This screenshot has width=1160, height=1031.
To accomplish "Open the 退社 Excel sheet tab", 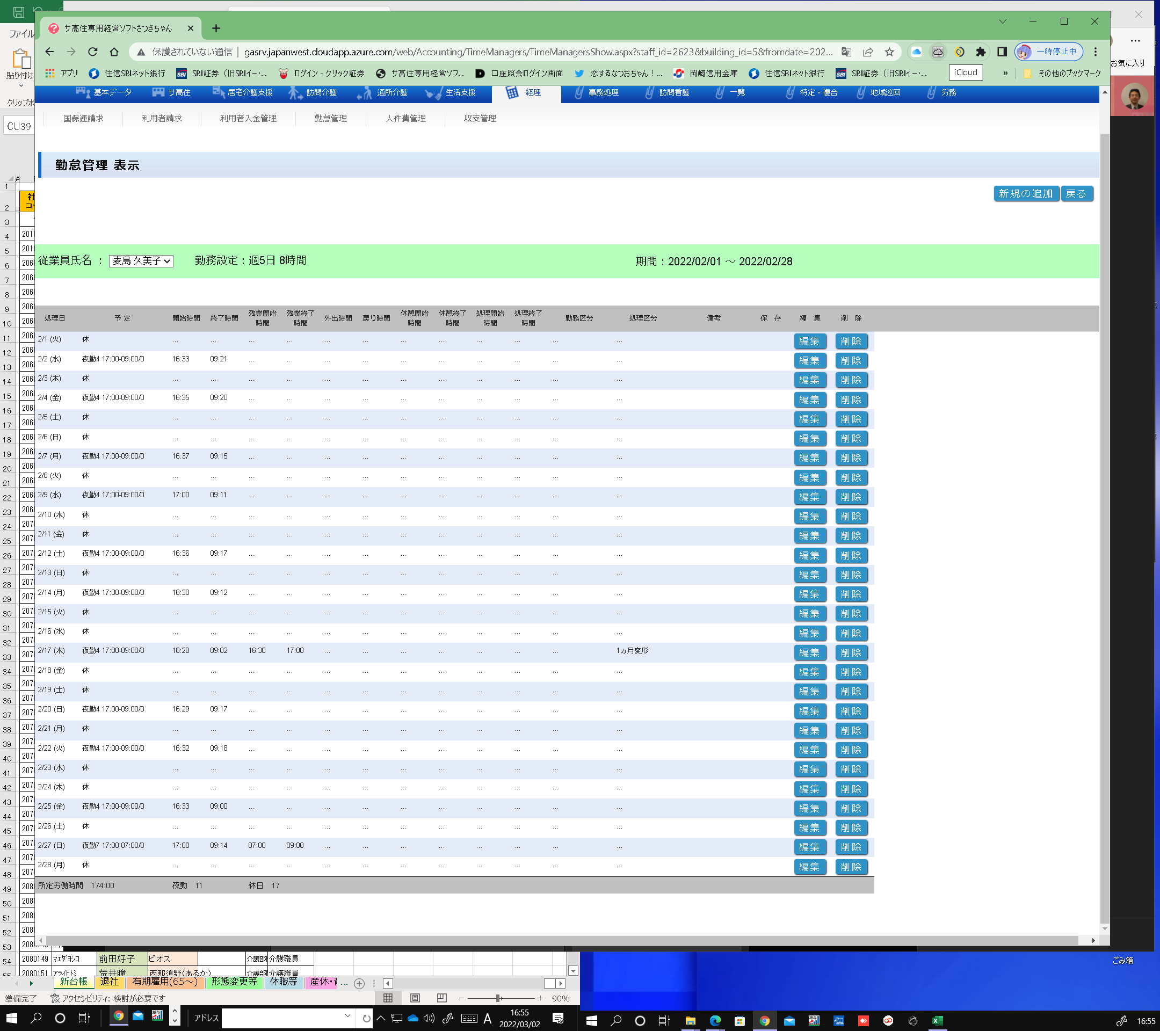I will [109, 982].
